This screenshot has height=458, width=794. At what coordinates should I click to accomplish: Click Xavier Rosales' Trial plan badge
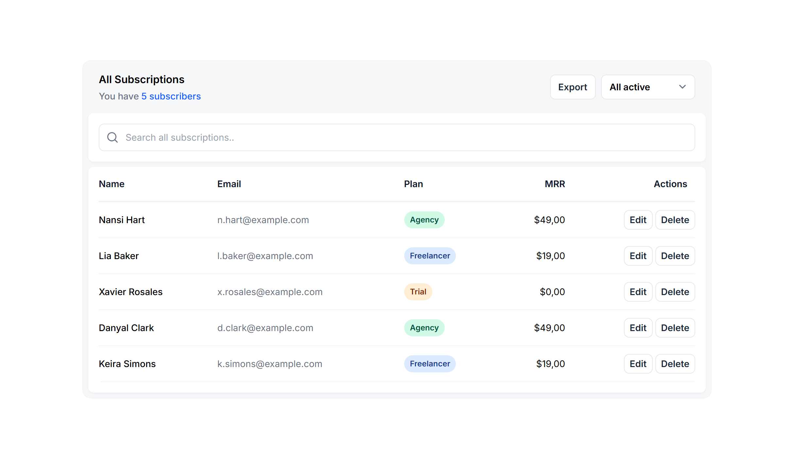click(x=418, y=292)
